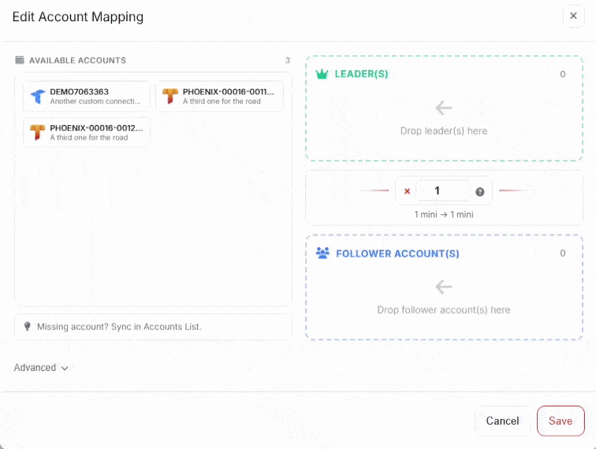Click the 'Sync in Accounts List' hint

pos(119,326)
